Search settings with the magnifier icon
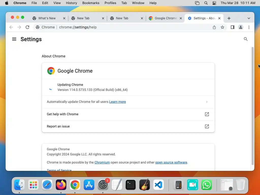Screen dimensions: 260x195 coord(246,39)
